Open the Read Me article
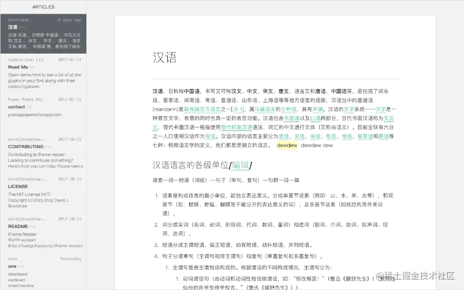 tap(43, 73)
